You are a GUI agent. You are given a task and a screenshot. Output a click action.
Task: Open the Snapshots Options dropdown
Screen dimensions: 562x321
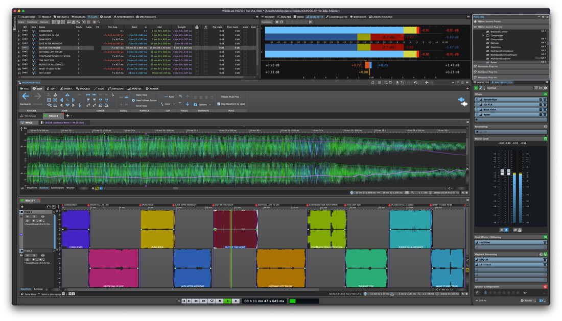click(202, 105)
